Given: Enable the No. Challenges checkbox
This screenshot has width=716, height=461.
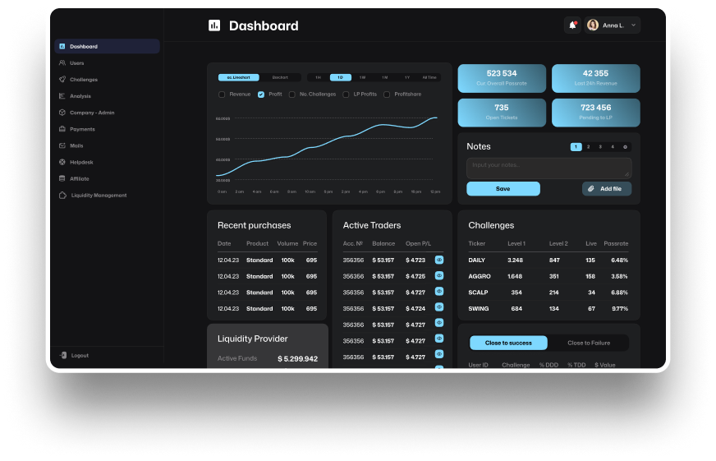Looking at the screenshot, I should (292, 95).
